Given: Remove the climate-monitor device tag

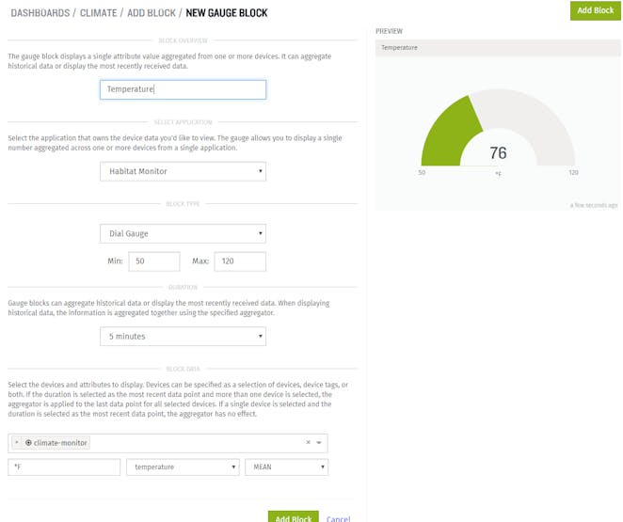Looking at the screenshot, I should click(x=17, y=442).
